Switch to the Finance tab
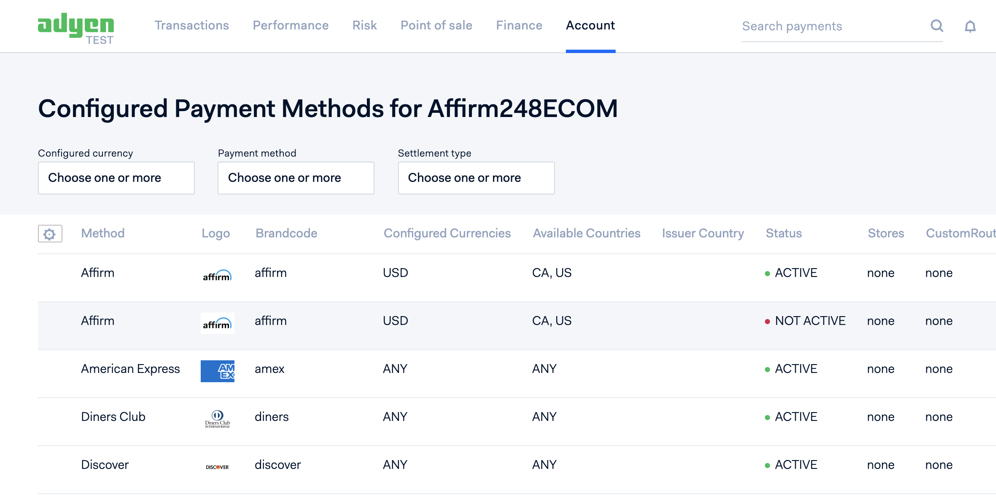 tap(519, 26)
